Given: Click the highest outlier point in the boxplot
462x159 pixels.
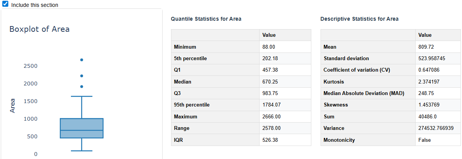Looking at the screenshot, I should click(x=82, y=60).
